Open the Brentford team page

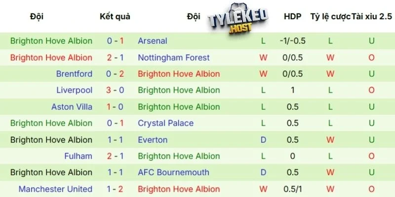click(x=74, y=74)
